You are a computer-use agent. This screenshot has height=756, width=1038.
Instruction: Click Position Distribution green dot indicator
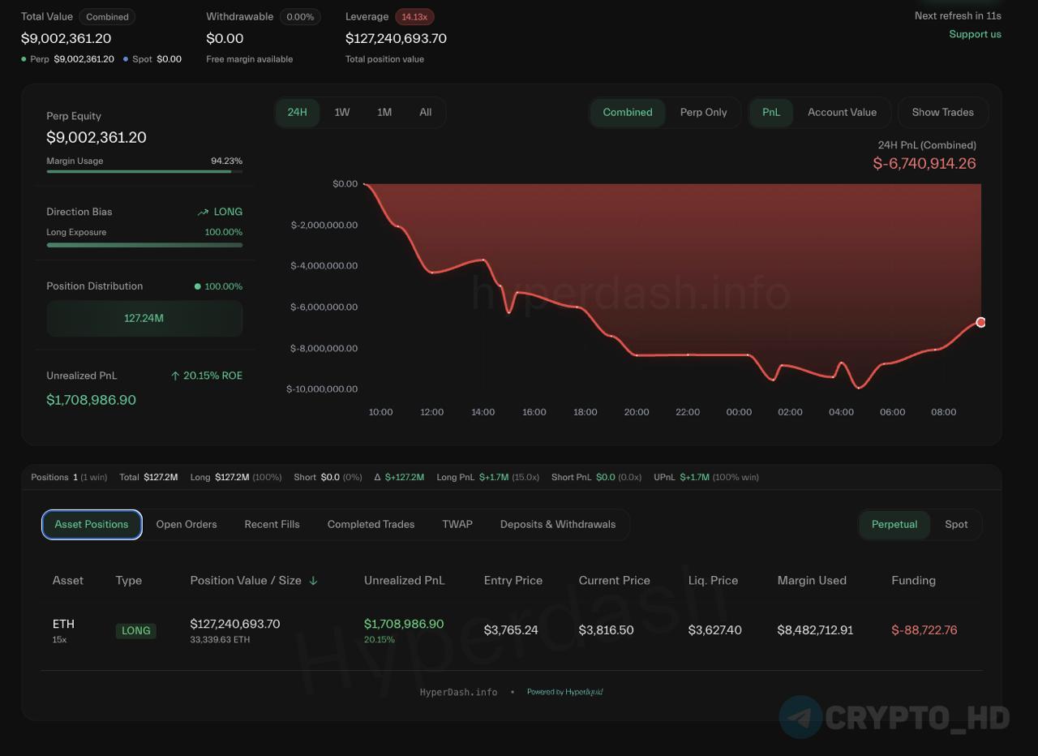(198, 286)
